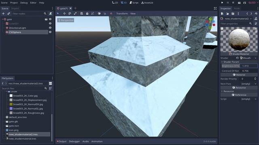Select the Cube001 node in tree
This screenshot has width=259, height=145.
[x=14, y=24]
